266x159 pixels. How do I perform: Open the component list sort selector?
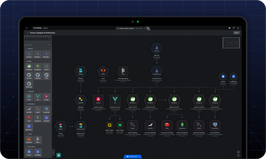click(x=49, y=45)
